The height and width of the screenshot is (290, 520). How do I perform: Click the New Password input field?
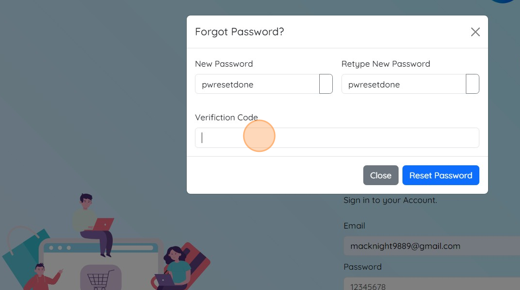point(257,84)
